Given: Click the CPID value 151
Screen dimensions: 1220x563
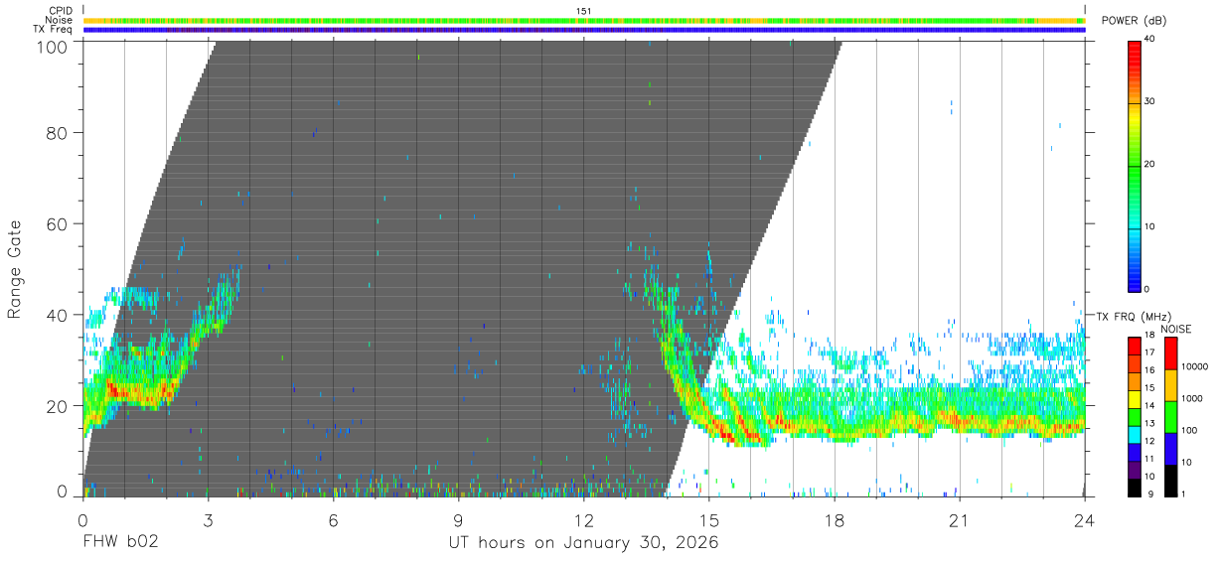Looking at the screenshot, I should coord(584,11).
